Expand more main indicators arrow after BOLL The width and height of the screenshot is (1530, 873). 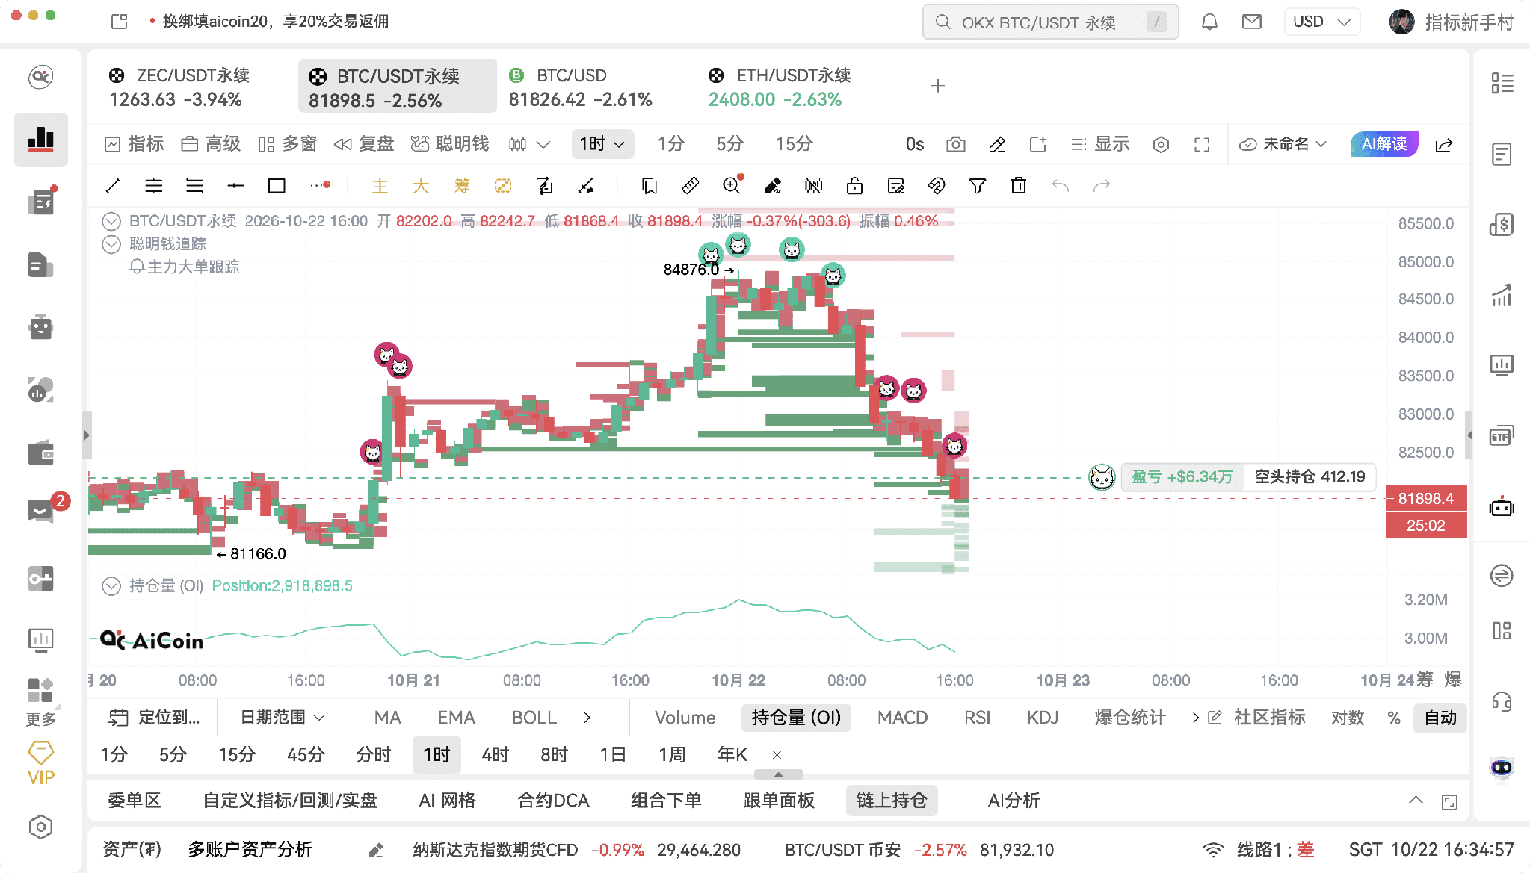pos(587,718)
